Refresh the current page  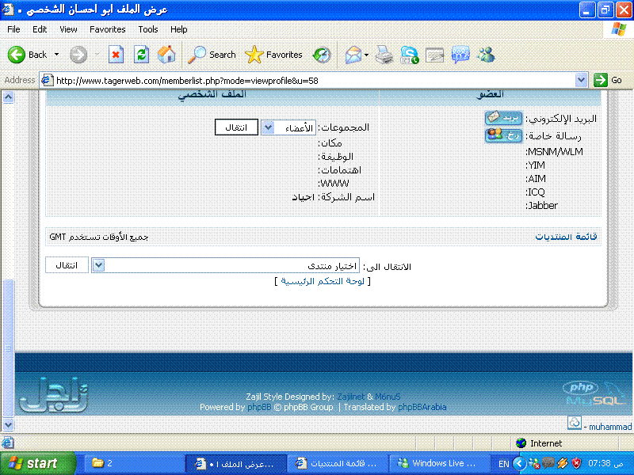click(x=141, y=55)
